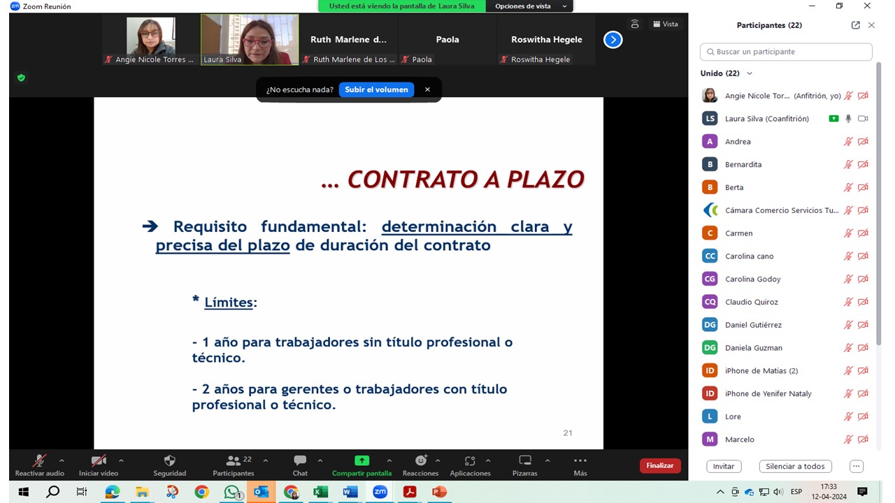895x503 pixels.
Task: Open the Pizarras whiteboard icon
Action: click(x=525, y=460)
